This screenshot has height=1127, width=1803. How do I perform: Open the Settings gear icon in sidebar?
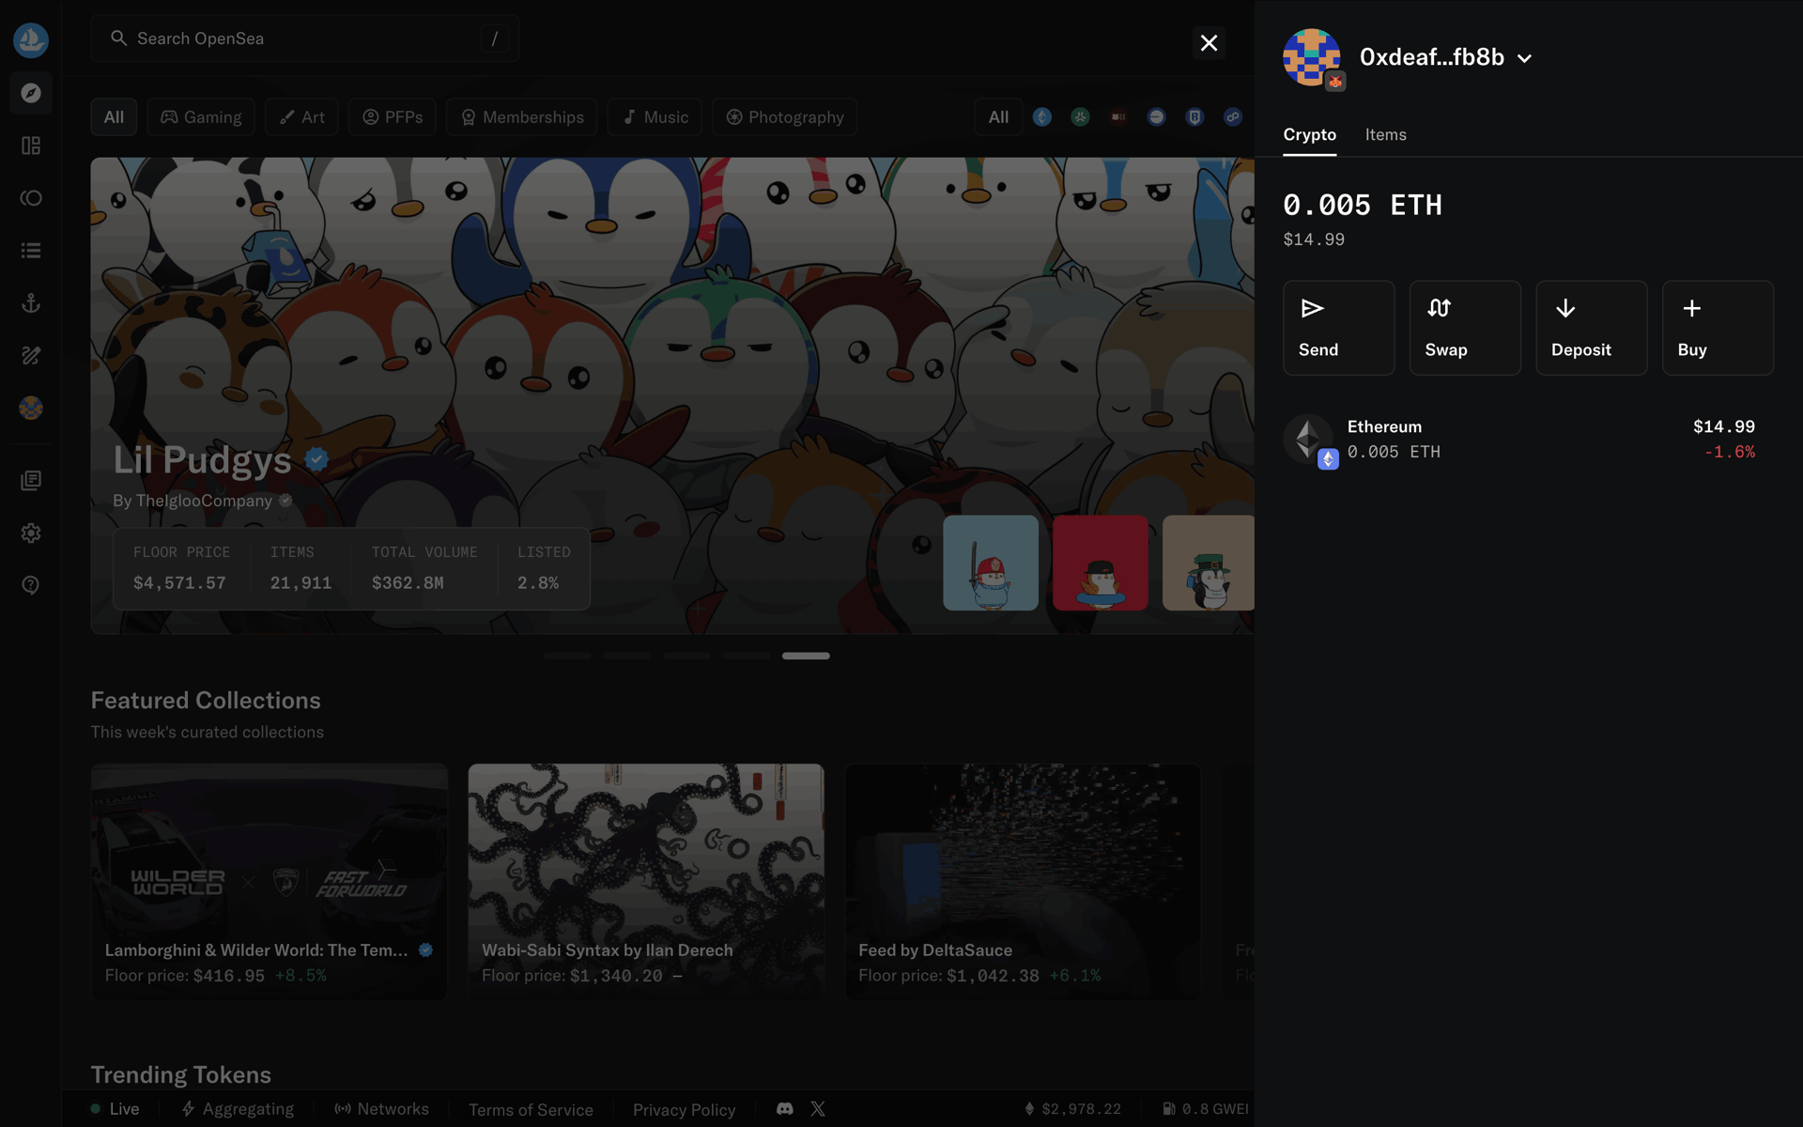tap(31, 533)
